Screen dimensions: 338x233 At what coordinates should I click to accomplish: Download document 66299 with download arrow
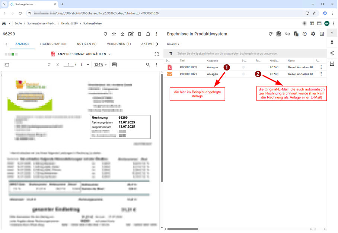click(x=122, y=34)
